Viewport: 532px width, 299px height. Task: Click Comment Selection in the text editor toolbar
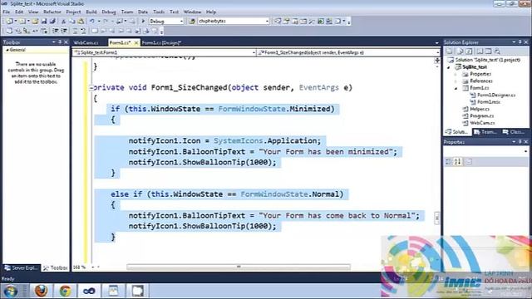pyautogui.click(x=76, y=31)
